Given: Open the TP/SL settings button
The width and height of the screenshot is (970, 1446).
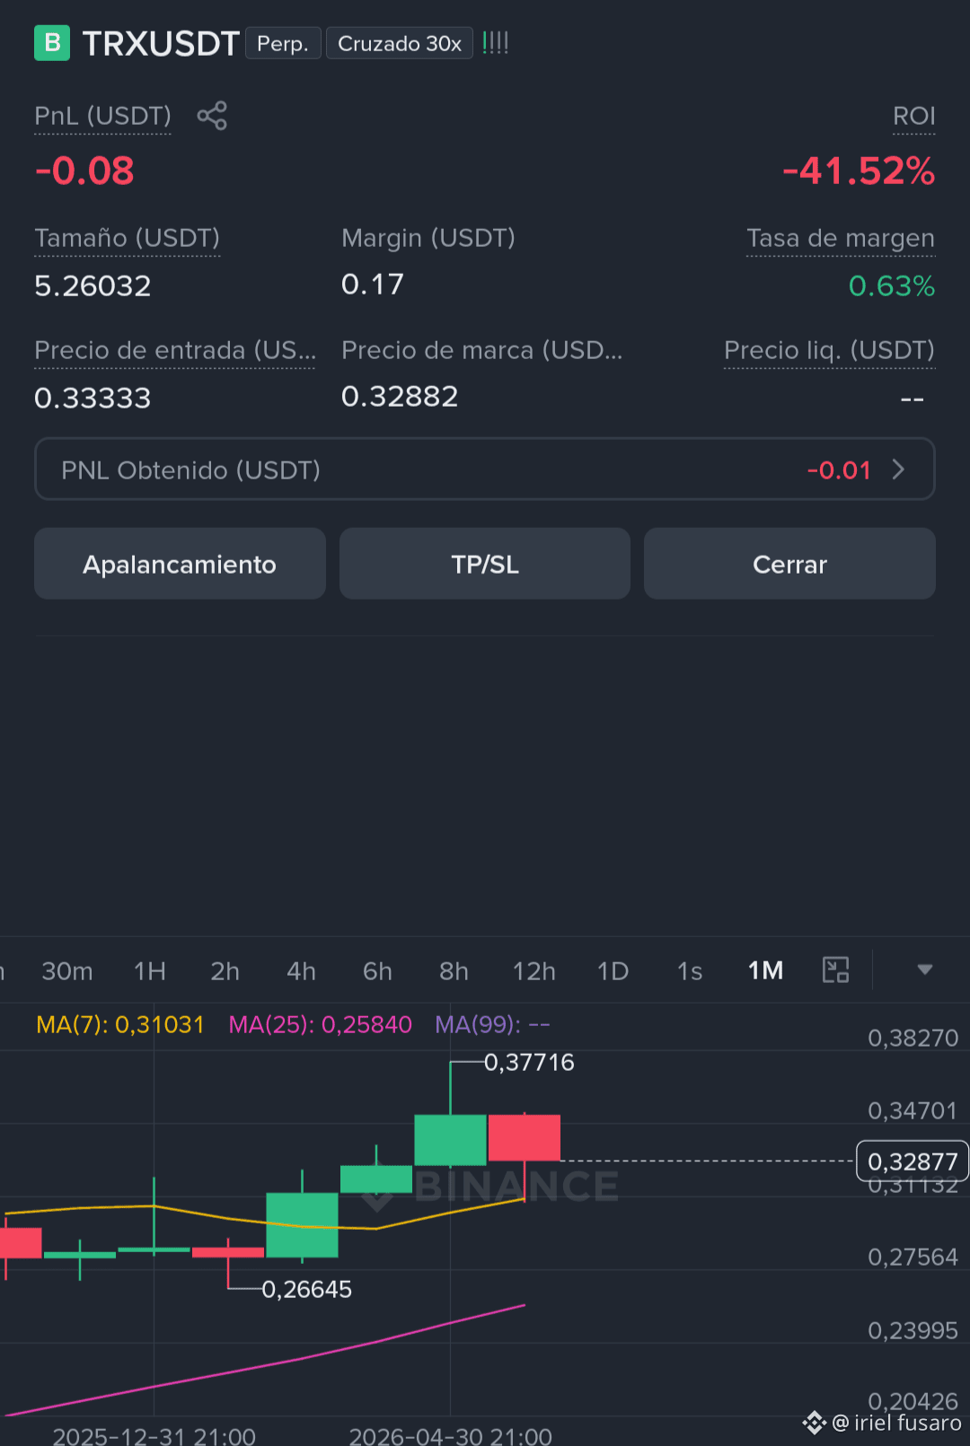Looking at the screenshot, I should point(485,564).
